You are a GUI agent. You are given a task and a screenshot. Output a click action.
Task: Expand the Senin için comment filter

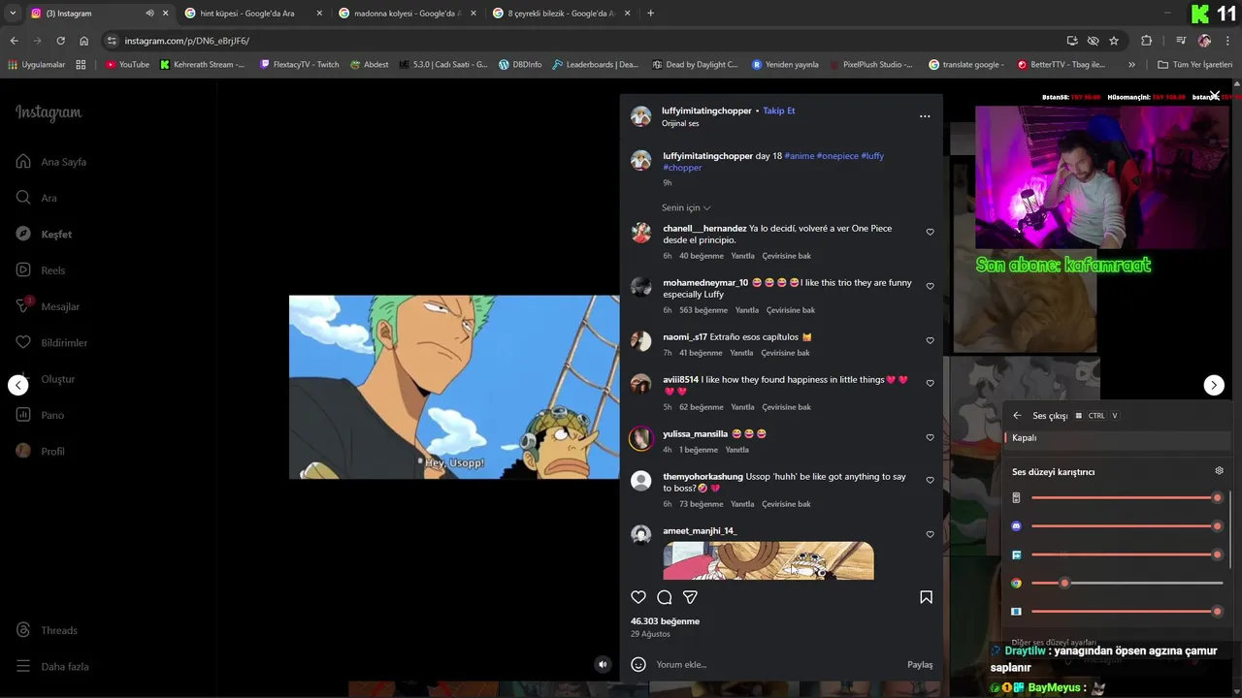(x=686, y=207)
